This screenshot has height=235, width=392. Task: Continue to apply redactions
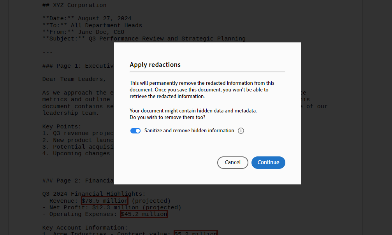coord(268,163)
